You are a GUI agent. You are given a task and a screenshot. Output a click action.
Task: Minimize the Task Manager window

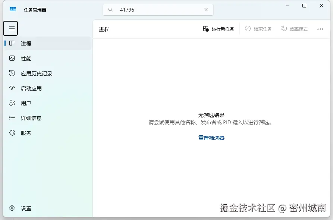(288, 6)
